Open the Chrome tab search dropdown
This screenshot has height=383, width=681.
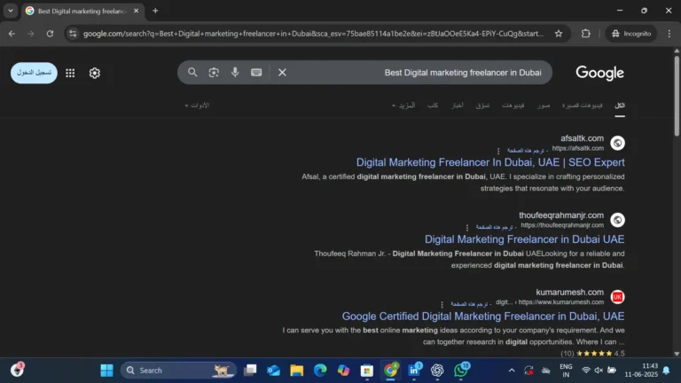[x=11, y=11]
